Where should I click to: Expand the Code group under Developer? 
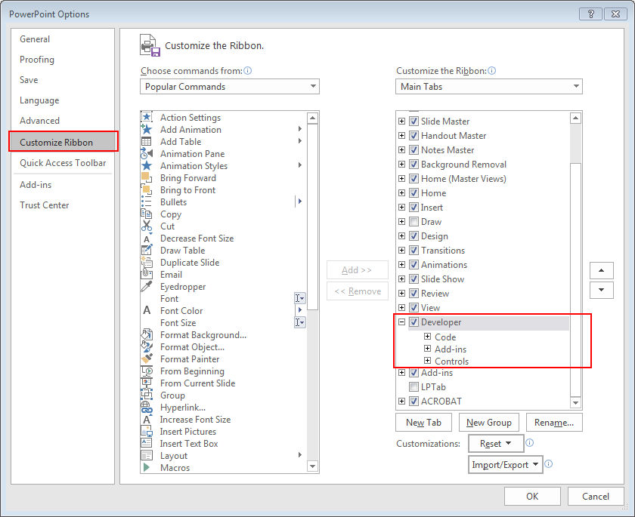428,337
